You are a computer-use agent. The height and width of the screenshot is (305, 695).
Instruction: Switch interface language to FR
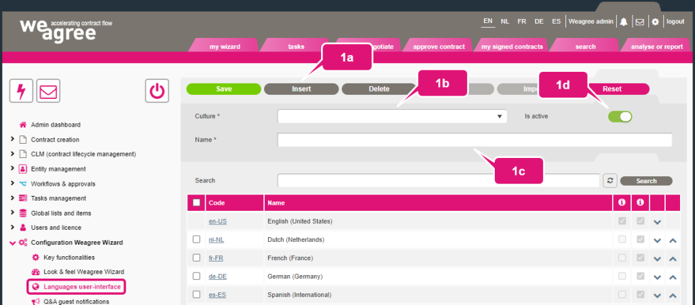pyautogui.click(x=522, y=21)
